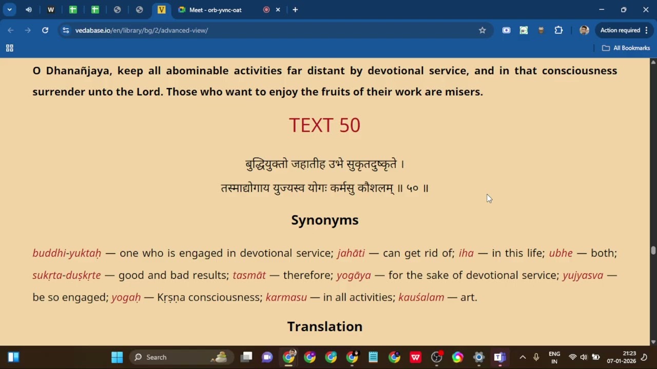Click the scrollbar up arrow

[x=653, y=62]
